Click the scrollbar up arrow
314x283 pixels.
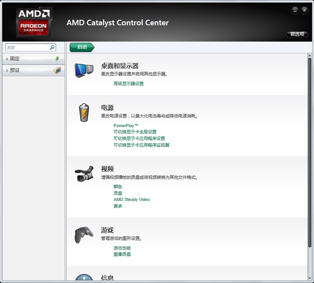point(310,56)
